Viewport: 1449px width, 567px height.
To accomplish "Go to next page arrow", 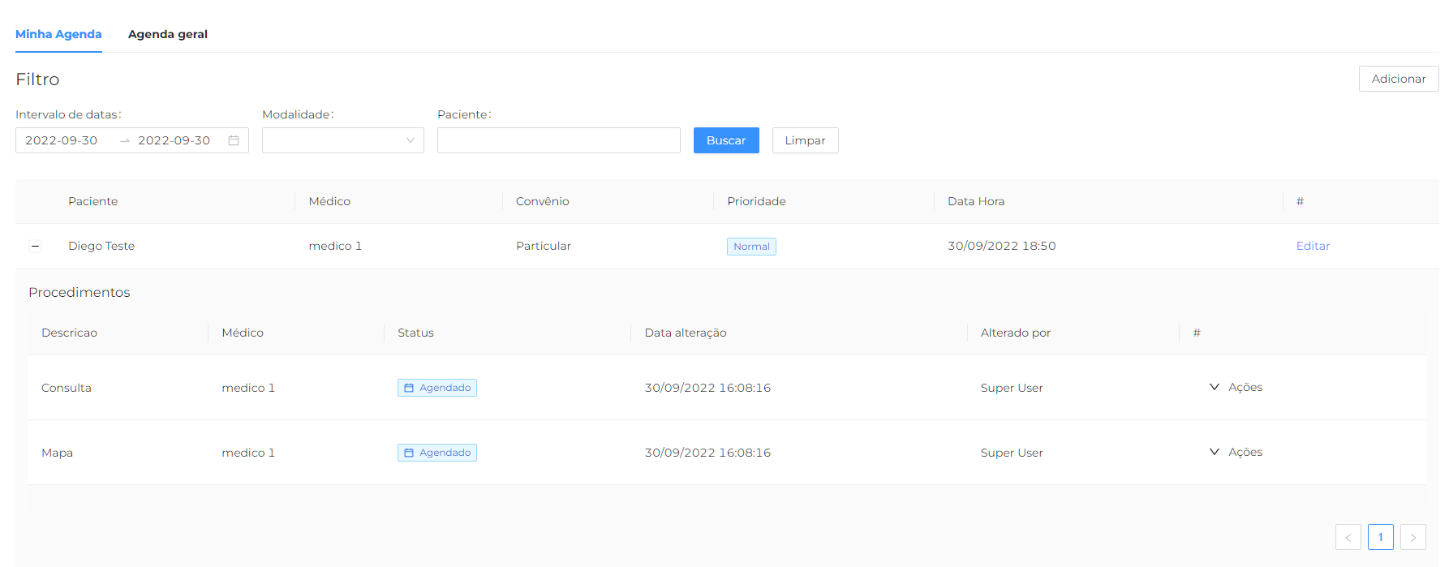I will (x=1412, y=537).
